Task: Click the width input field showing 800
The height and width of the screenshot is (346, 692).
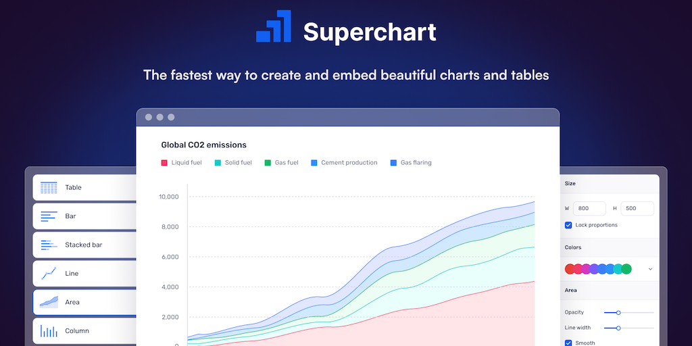Action: tap(587, 209)
